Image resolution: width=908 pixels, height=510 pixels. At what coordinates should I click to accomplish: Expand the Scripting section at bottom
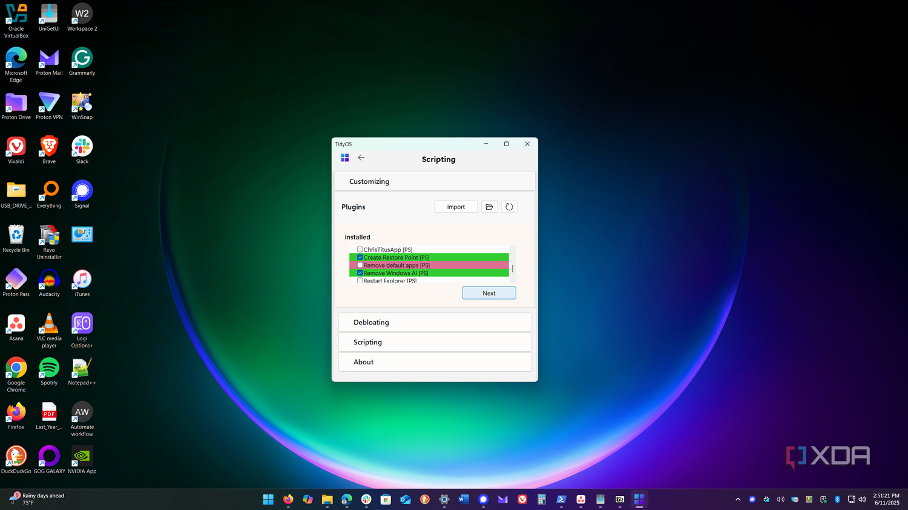(435, 342)
